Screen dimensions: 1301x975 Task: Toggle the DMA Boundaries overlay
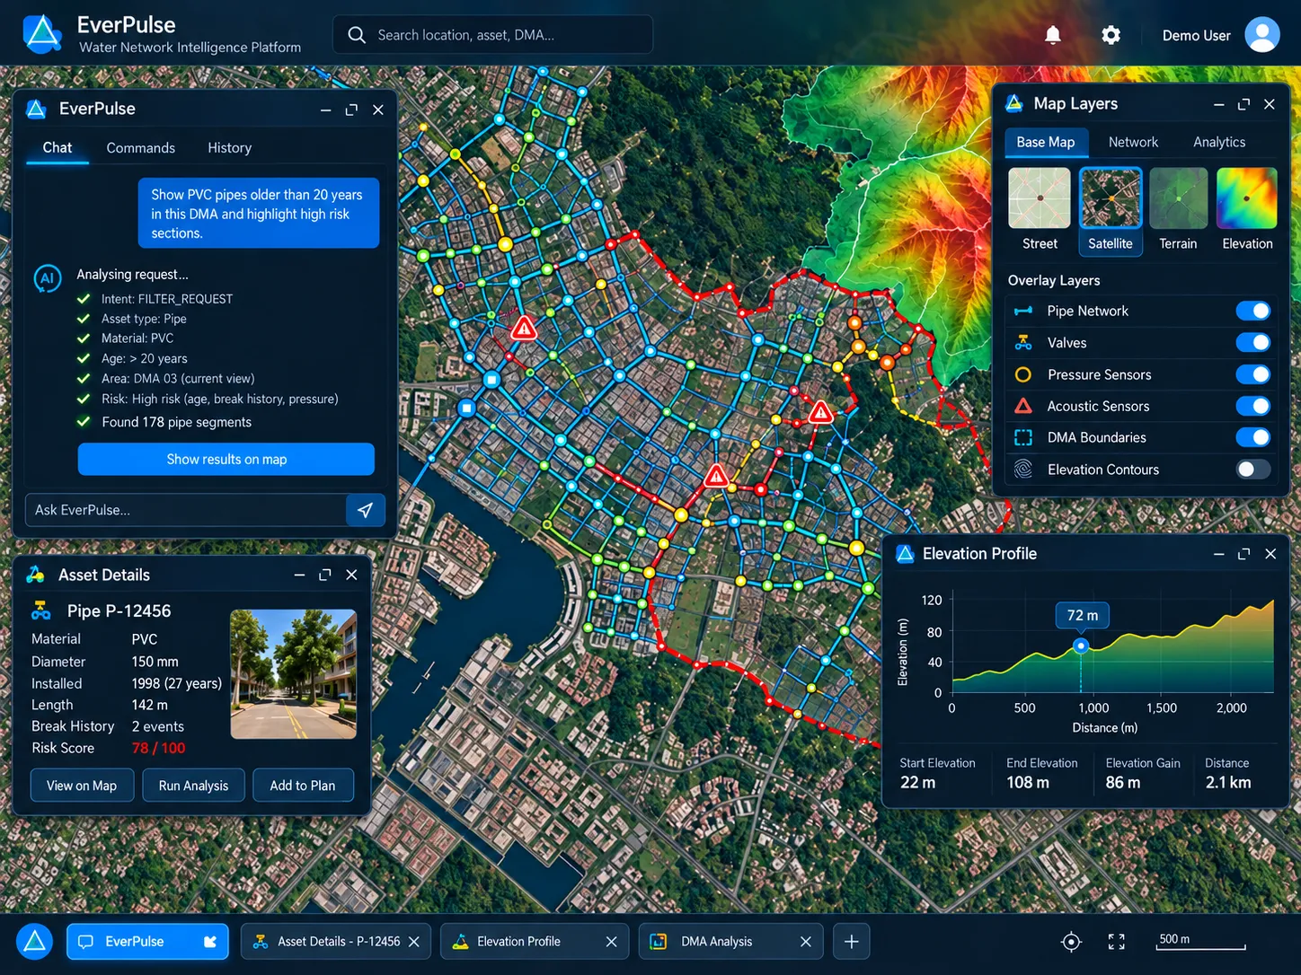(1253, 437)
